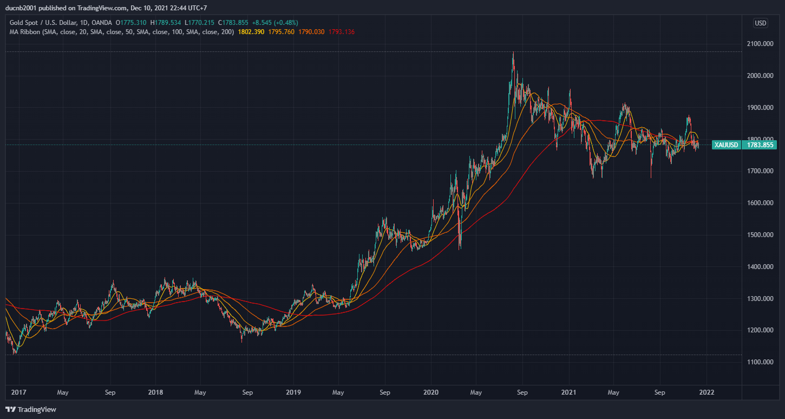Click the SMA 100 value 1790.030

(x=312, y=32)
